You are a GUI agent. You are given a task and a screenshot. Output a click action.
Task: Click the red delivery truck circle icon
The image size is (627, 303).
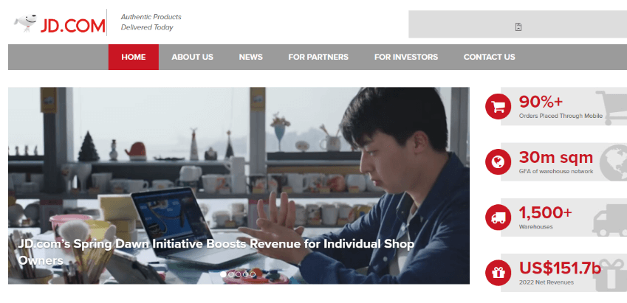pyautogui.click(x=498, y=217)
